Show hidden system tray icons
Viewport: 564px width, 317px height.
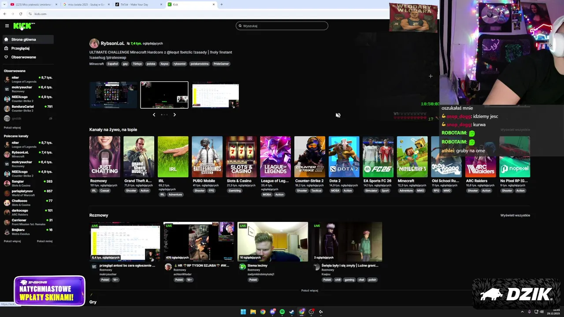(522, 312)
